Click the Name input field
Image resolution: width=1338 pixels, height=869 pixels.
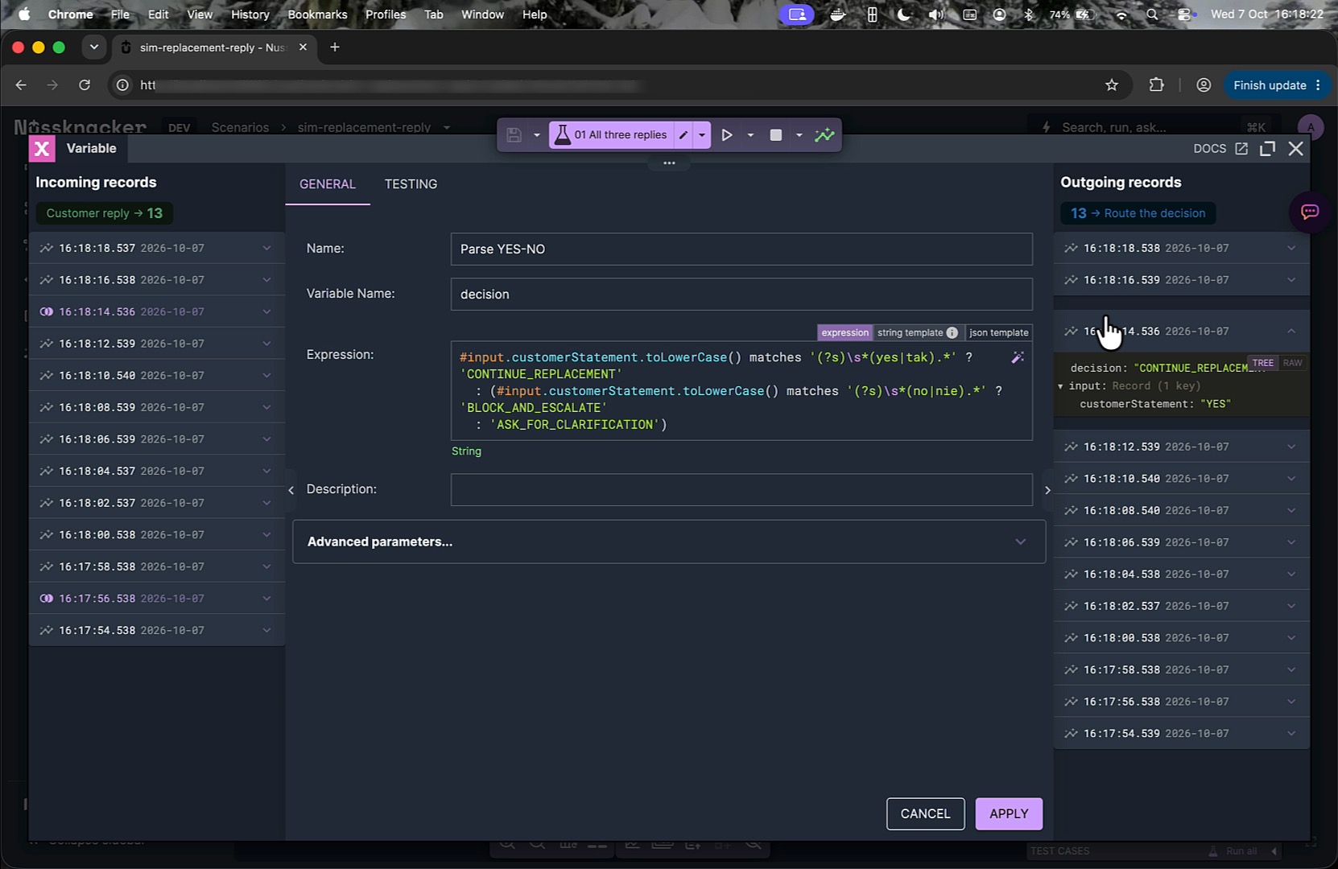click(741, 249)
